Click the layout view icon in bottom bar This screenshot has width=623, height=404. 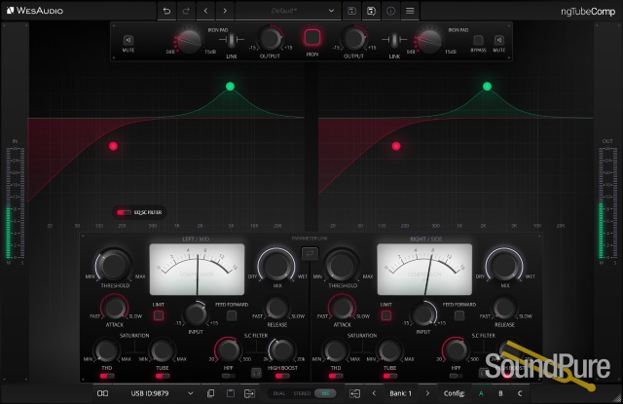pyautogui.click(x=102, y=393)
